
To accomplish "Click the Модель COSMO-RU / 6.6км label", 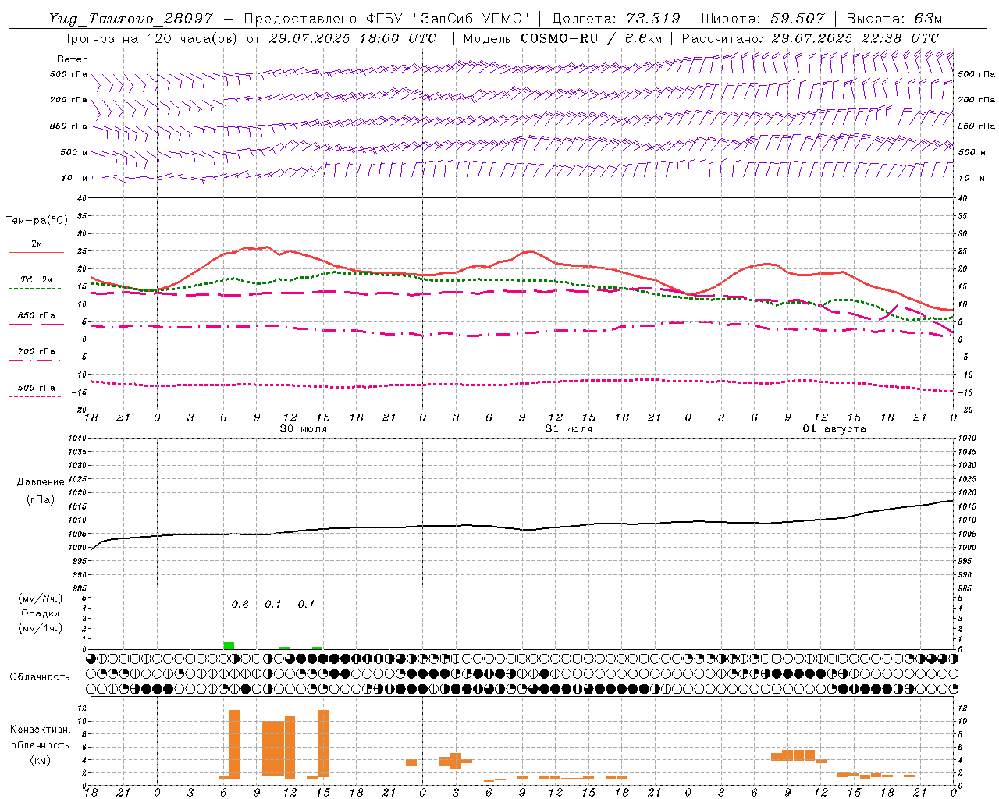I will point(563,38).
